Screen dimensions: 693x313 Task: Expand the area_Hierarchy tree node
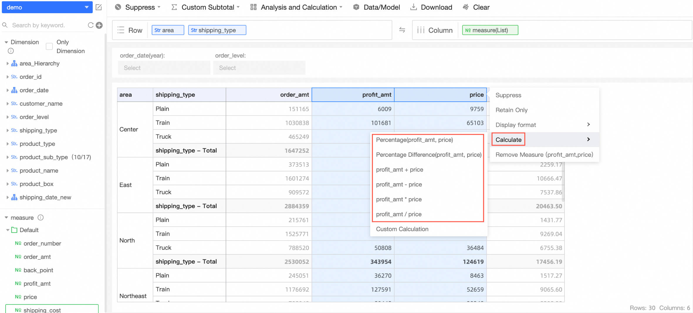click(x=7, y=64)
